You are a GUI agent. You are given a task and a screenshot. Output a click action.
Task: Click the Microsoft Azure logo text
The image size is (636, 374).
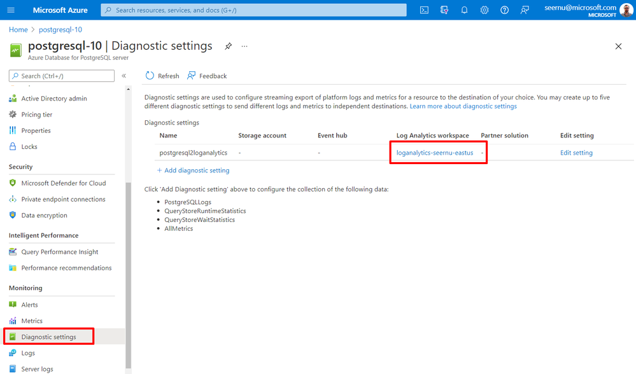click(60, 10)
